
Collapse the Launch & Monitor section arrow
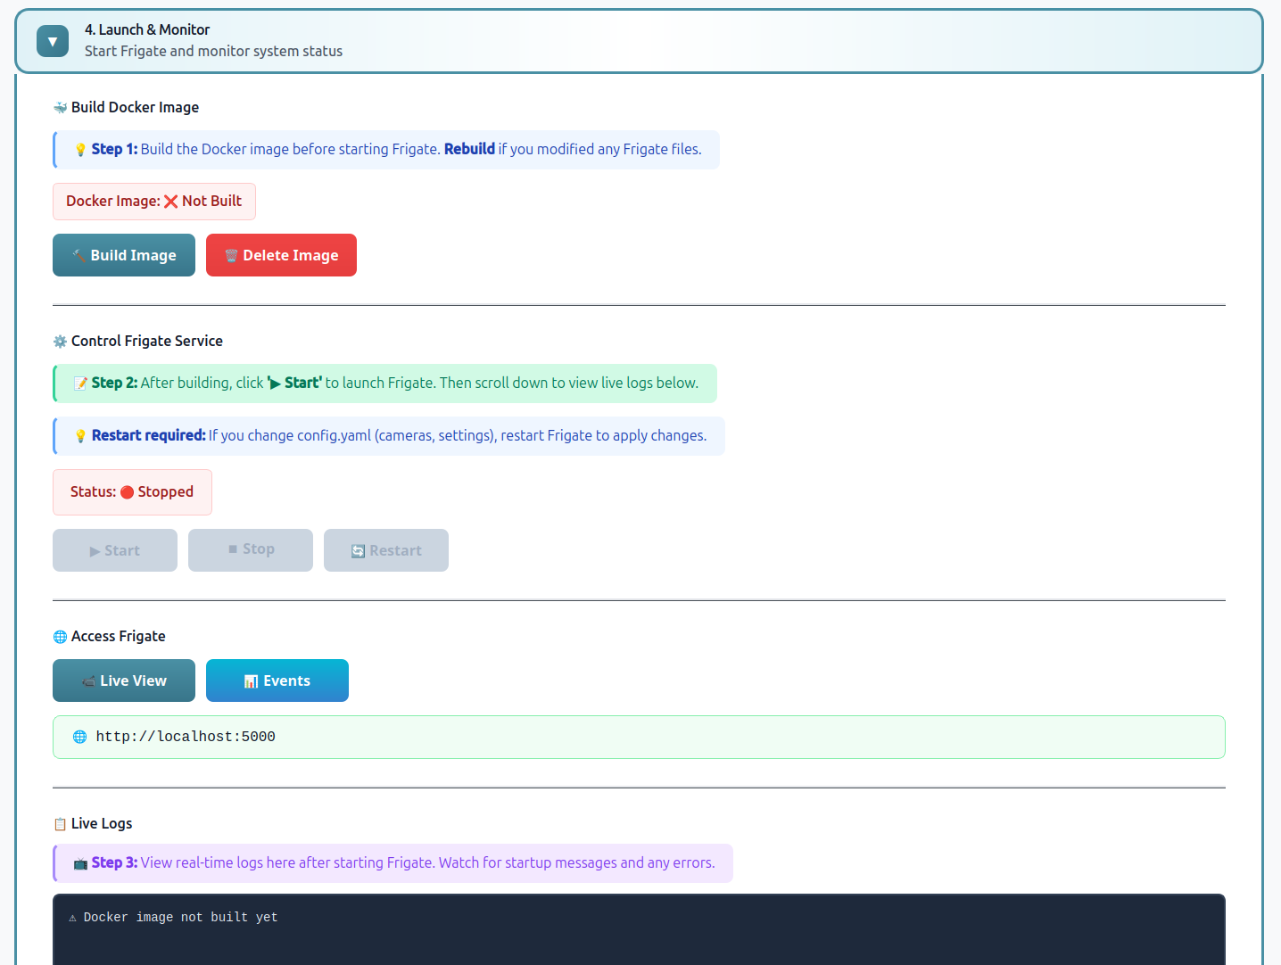(x=53, y=41)
